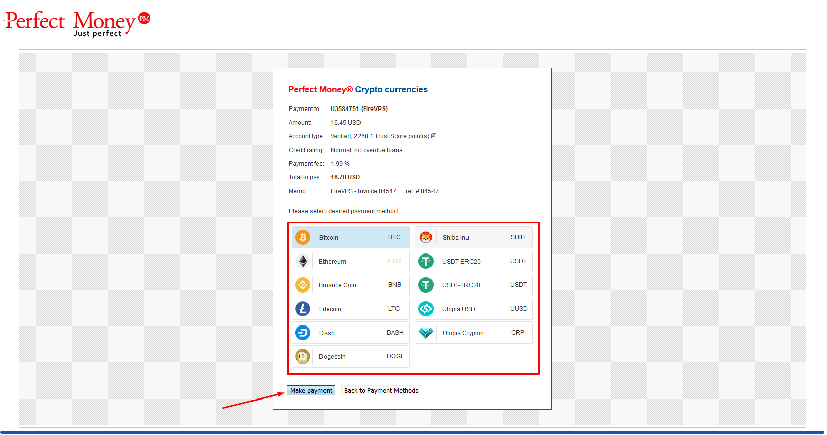The width and height of the screenshot is (827, 435).
Task: Click the USDT-TRC20 Tether icon
Action: [426, 285]
